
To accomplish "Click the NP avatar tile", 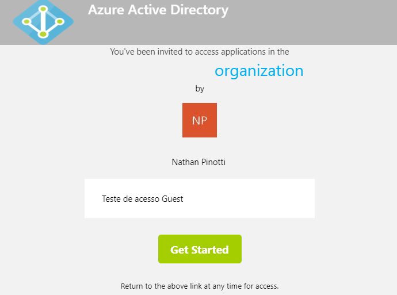I will coord(200,120).
